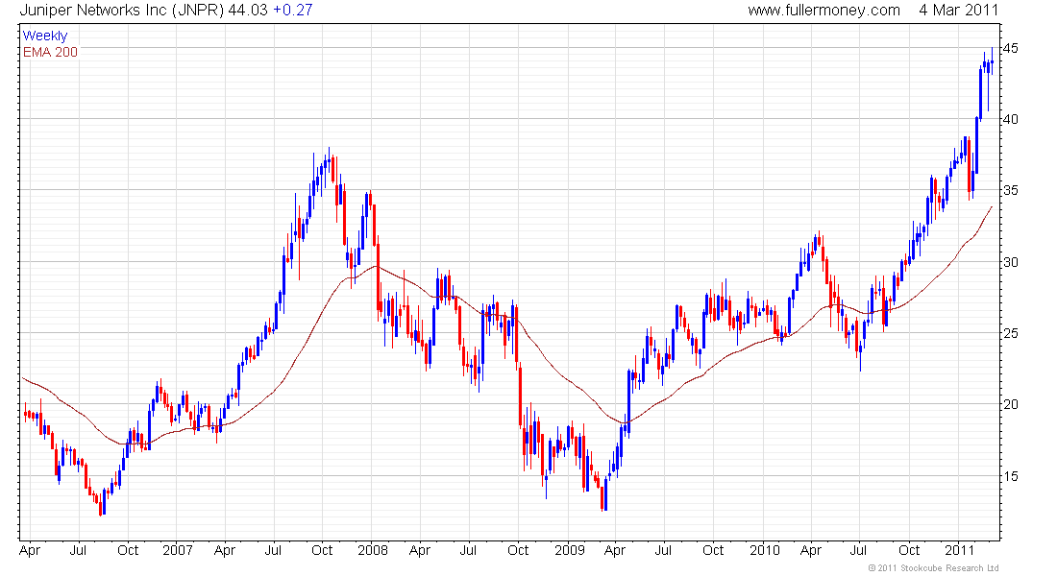
Task: Click the Weekly legend label
Action: [x=45, y=36]
